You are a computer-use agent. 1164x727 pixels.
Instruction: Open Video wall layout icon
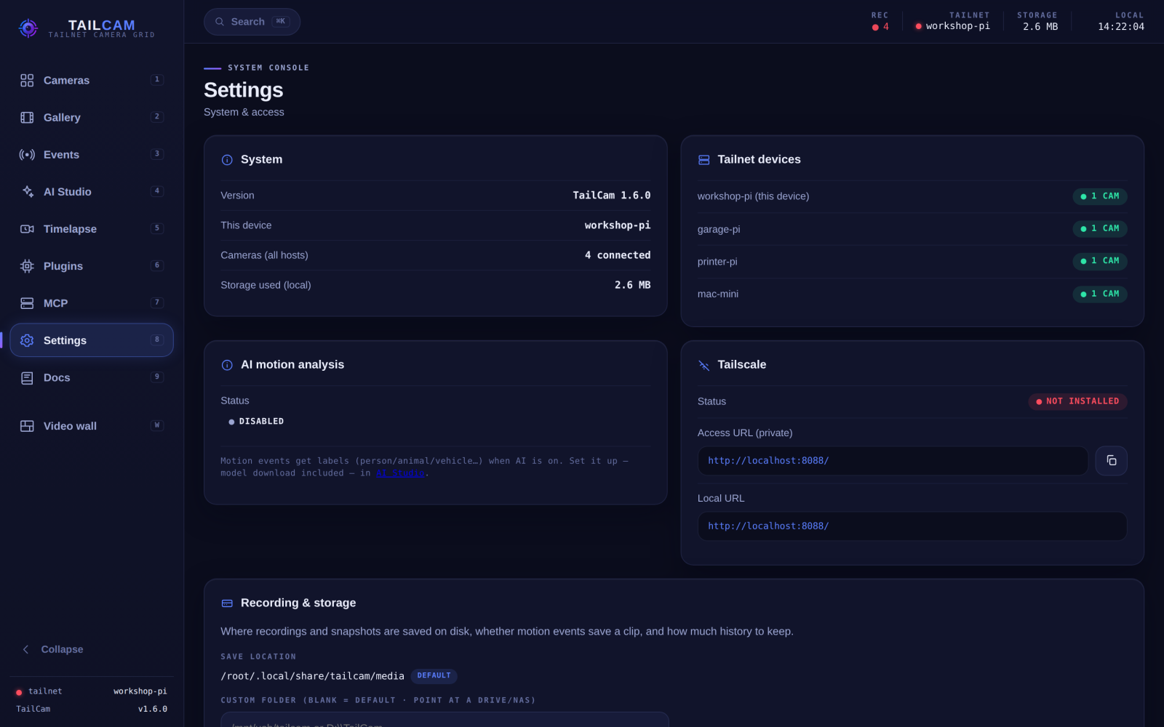click(27, 426)
